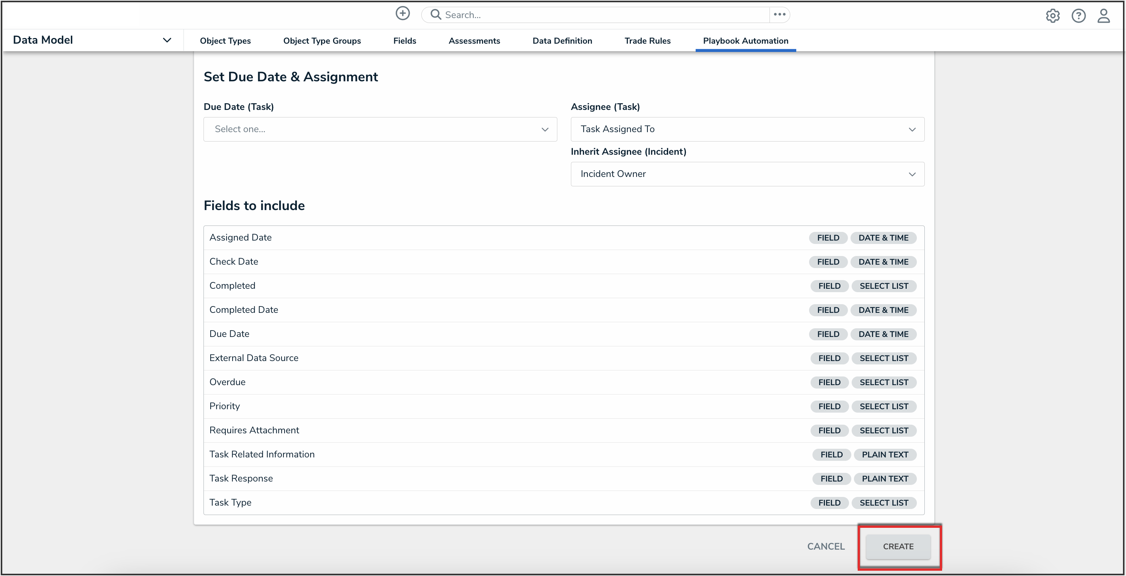
Task: Go to the Trade Rules tab
Action: 647,41
